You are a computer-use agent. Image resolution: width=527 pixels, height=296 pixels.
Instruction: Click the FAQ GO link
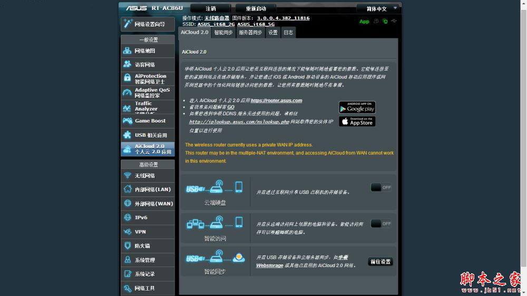click(x=231, y=107)
